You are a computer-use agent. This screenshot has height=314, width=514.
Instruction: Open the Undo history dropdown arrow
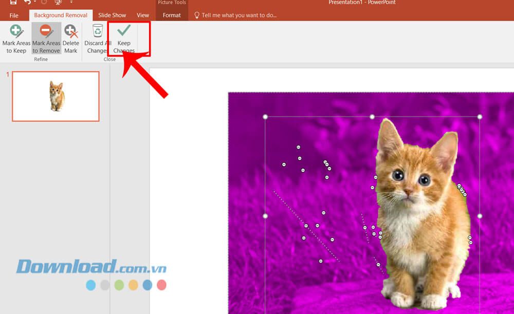(x=35, y=2)
